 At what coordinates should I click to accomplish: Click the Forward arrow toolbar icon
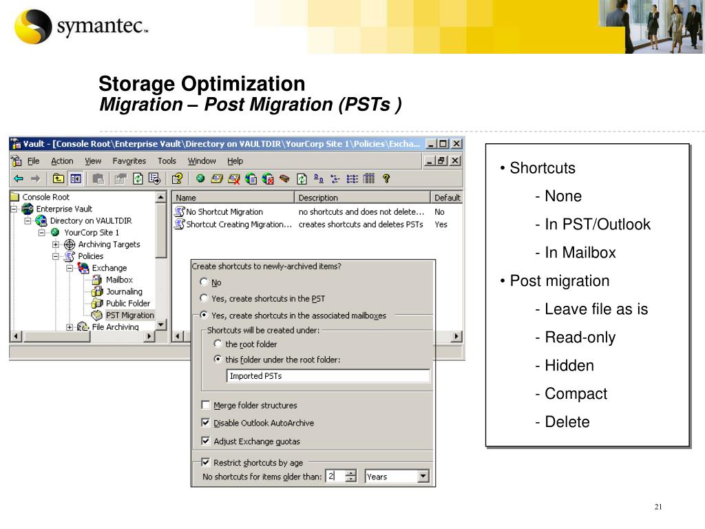point(36,179)
